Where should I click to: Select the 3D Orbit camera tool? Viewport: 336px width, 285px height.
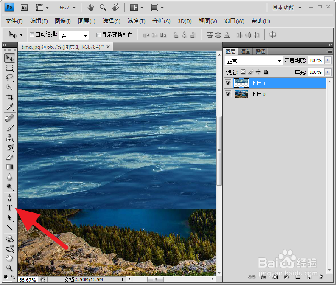(10, 249)
